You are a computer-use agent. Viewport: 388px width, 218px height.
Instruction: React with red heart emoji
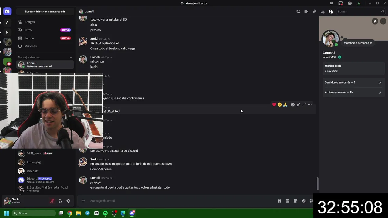pyautogui.click(x=274, y=104)
